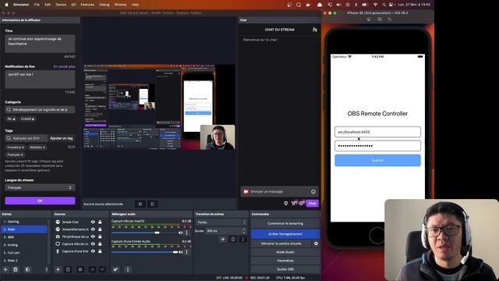The height and width of the screenshot is (281, 499).
Task: Open virtual camera settings gear icon
Action: [316, 244]
